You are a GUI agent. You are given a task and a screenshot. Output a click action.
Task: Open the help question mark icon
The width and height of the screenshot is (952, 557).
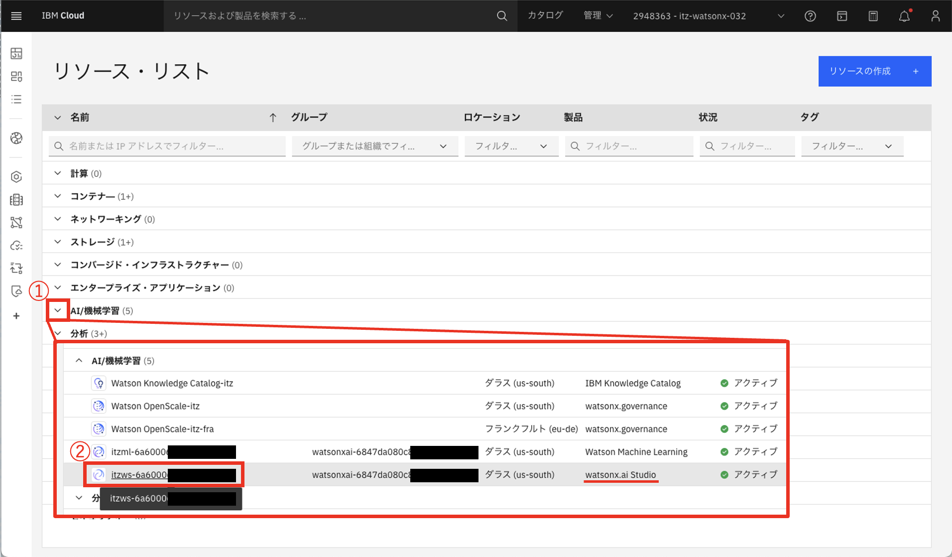pyautogui.click(x=810, y=16)
